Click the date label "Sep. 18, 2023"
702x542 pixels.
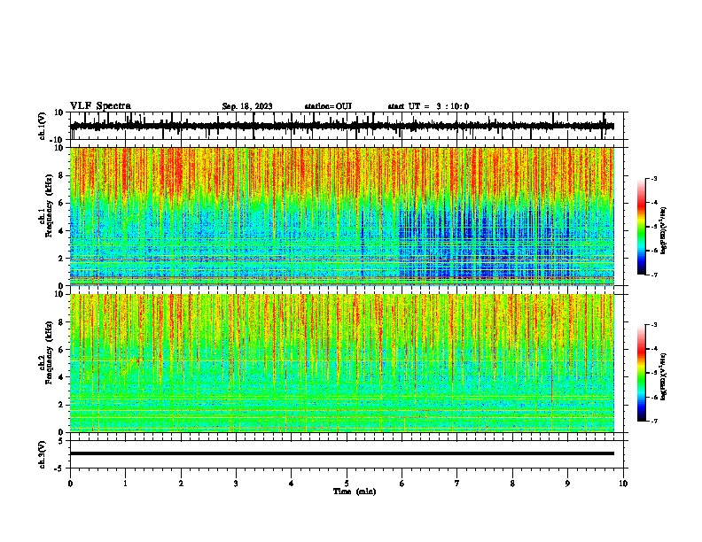click(247, 106)
